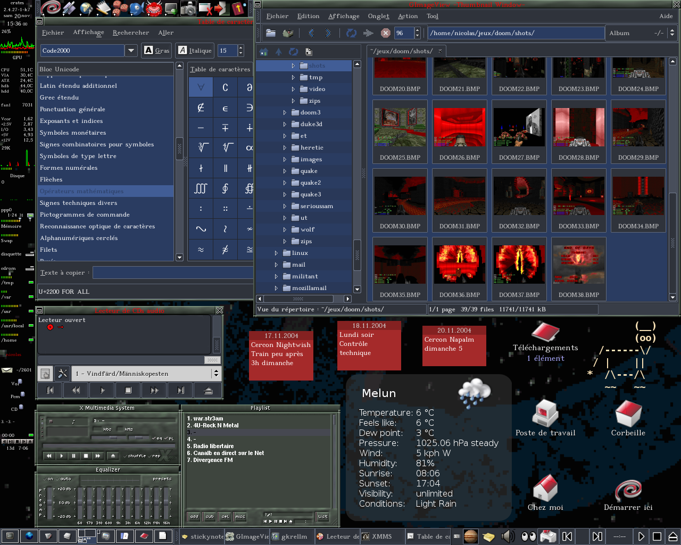
Task: Toggle shuffle in XMMS player
Action: 134,456
